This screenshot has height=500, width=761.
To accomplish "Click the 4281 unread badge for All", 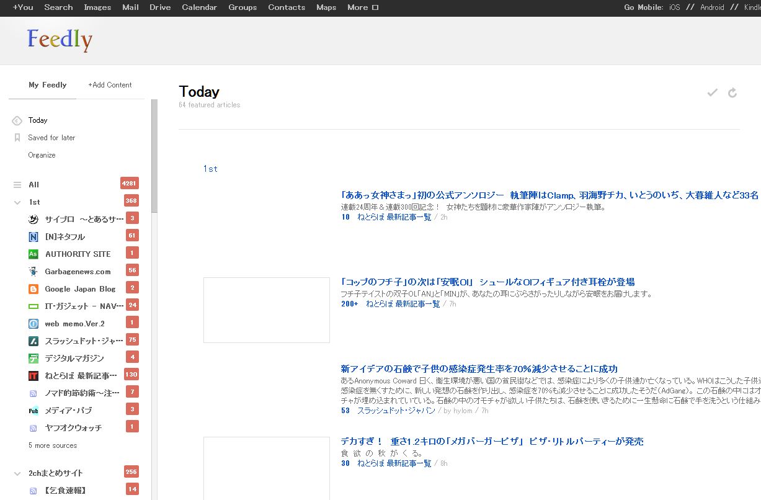I will 130,184.
